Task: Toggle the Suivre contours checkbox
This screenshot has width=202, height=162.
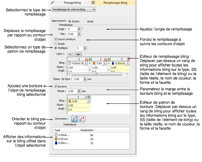Action: [x=55, y=39]
